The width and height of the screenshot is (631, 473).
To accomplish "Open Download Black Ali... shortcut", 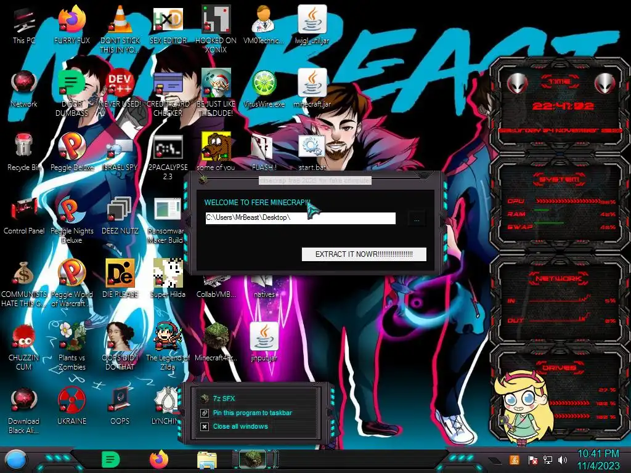I will 24,410.
